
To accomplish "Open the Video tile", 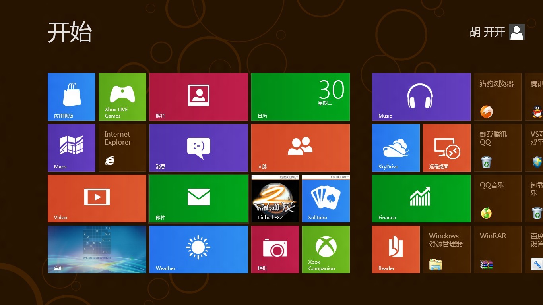I will [x=97, y=199].
